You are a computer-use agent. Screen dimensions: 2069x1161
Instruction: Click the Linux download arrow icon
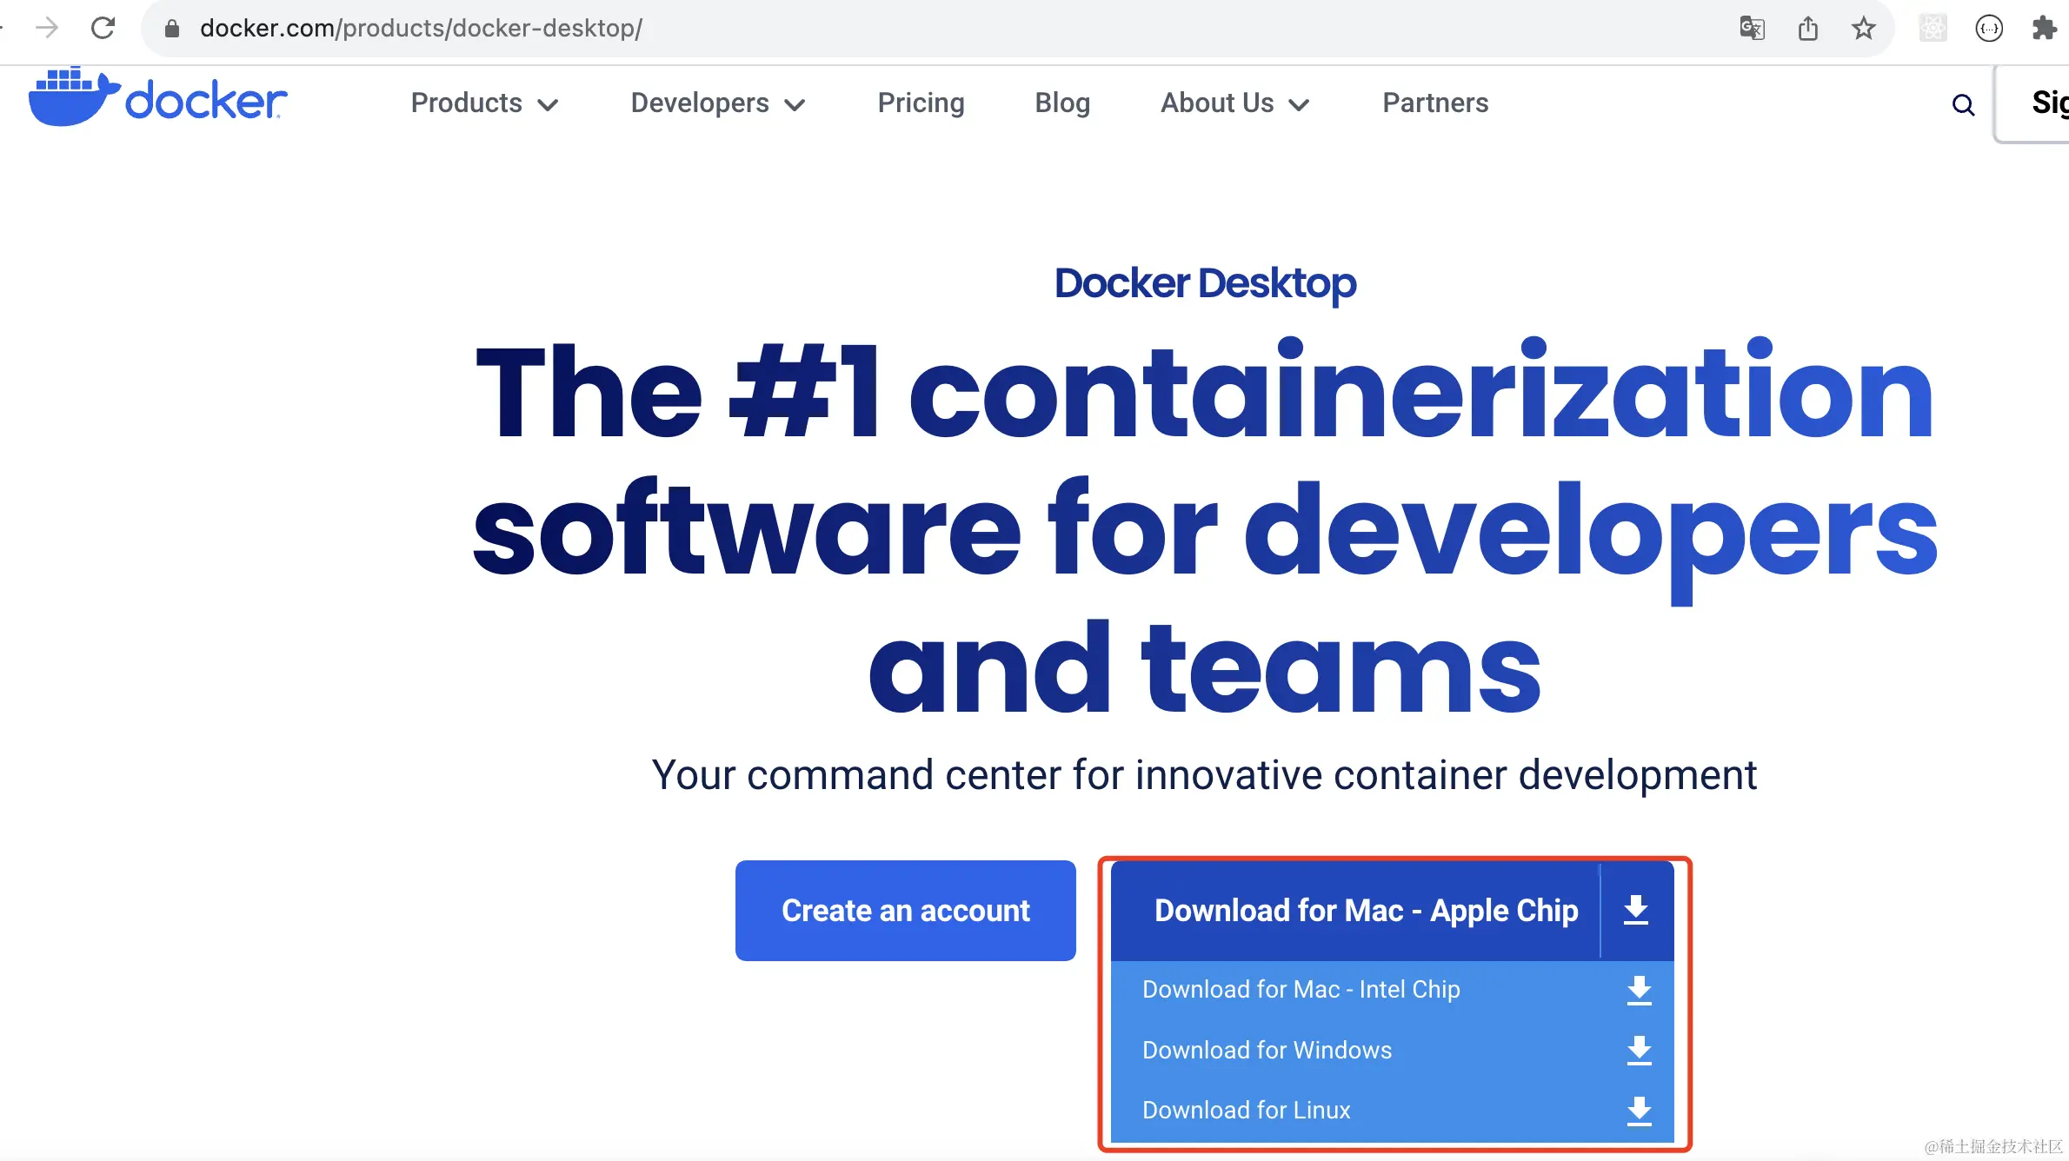[1639, 1111]
